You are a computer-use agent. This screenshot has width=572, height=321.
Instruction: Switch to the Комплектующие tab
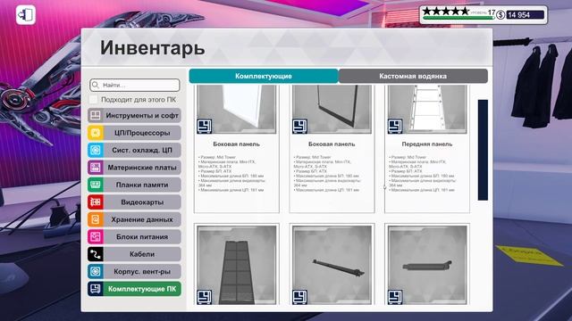click(264, 76)
